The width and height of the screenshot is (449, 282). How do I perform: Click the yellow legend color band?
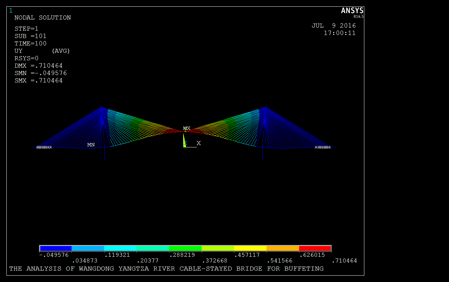(x=250, y=248)
